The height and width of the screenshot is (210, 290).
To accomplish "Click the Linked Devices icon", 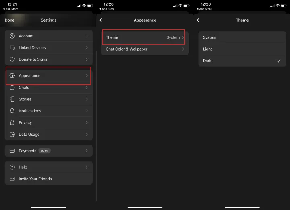I will pos(12,48).
